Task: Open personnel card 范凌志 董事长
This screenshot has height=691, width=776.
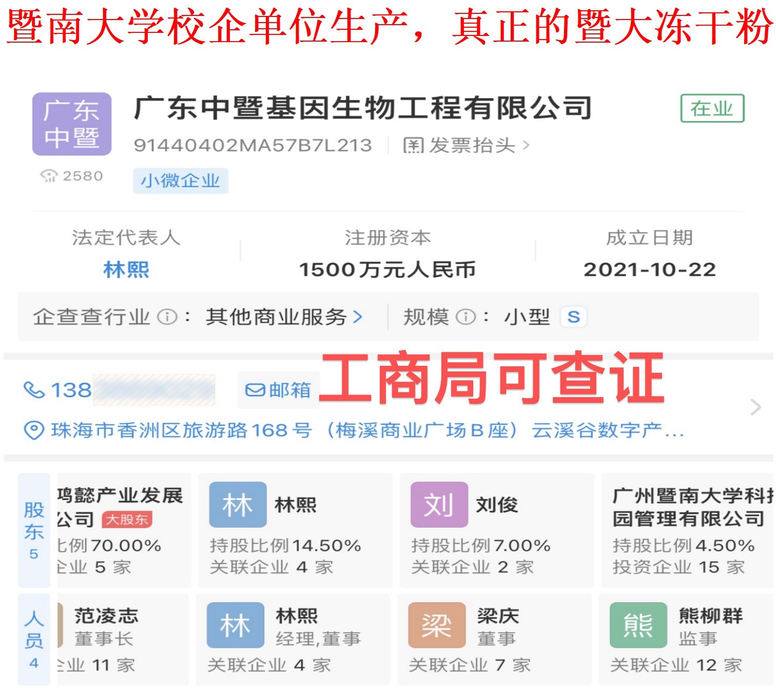Action: pyautogui.click(x=123, y=640)
